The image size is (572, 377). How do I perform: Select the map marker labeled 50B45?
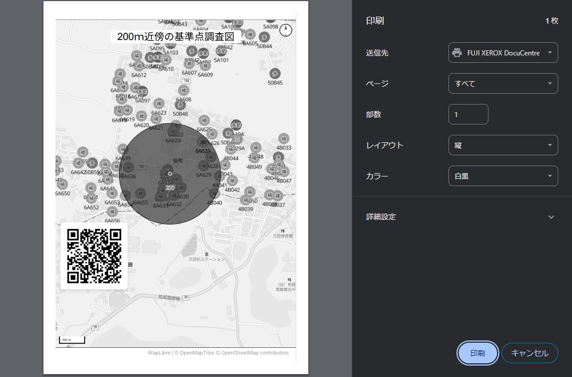[275, 74]
